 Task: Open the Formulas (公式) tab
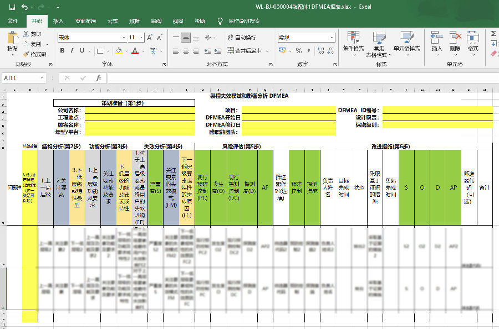(x=113, y=21)
